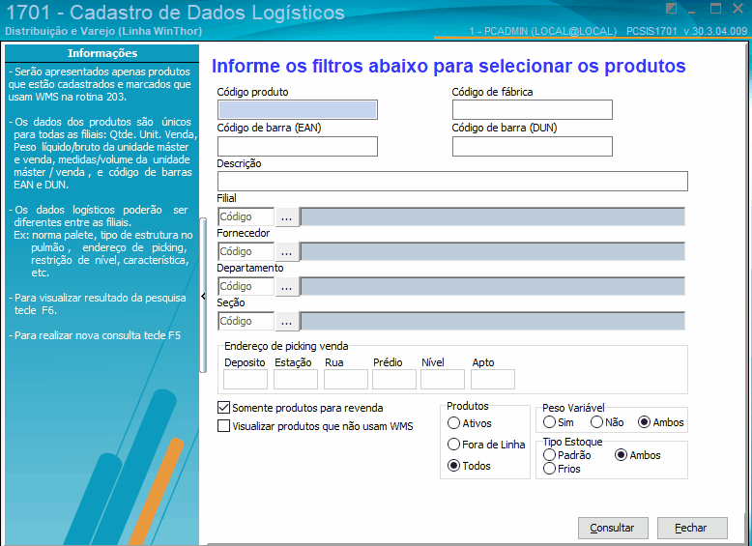Minimize the 1701 window
752x546 pixels.
691,10
